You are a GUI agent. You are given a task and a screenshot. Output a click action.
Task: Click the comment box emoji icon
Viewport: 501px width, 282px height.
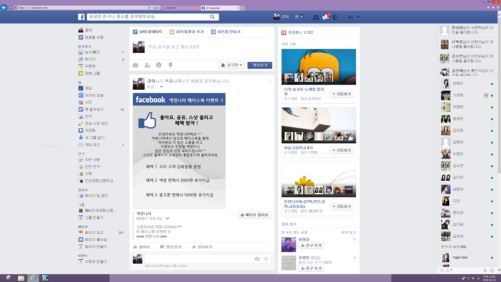pos(266,258)
